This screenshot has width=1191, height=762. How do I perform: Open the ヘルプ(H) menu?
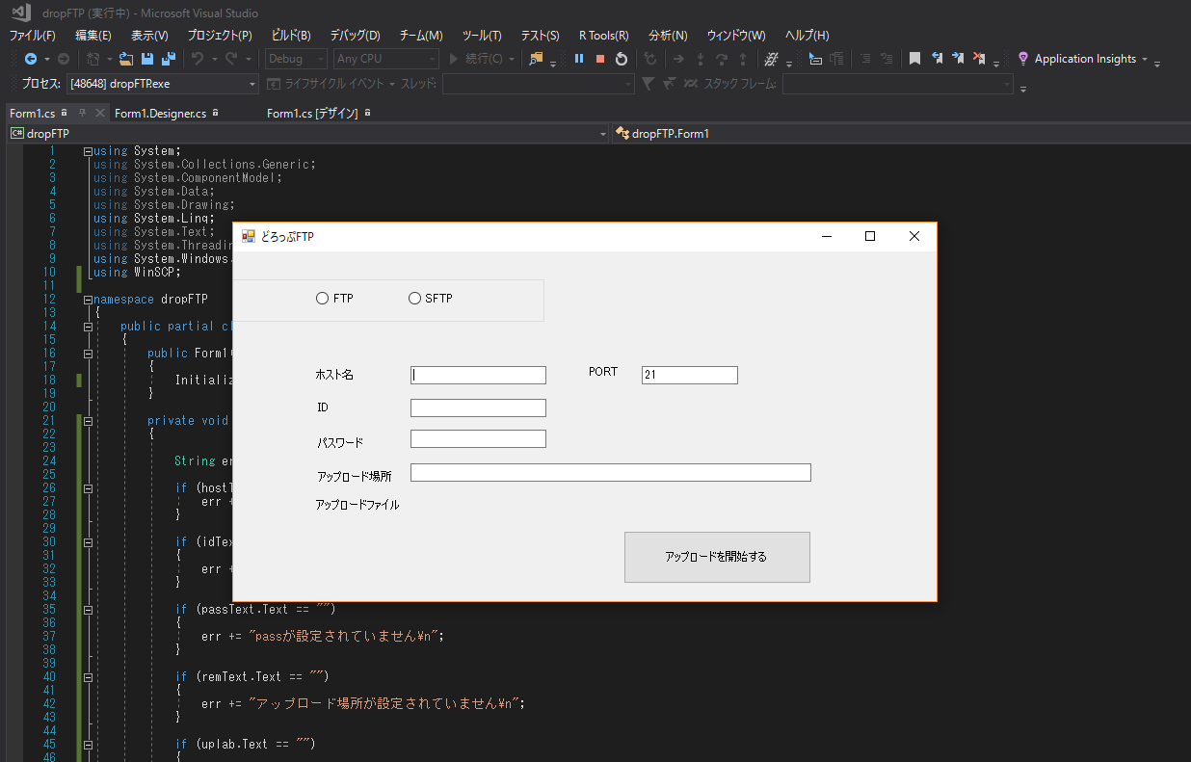pos(807,36)
